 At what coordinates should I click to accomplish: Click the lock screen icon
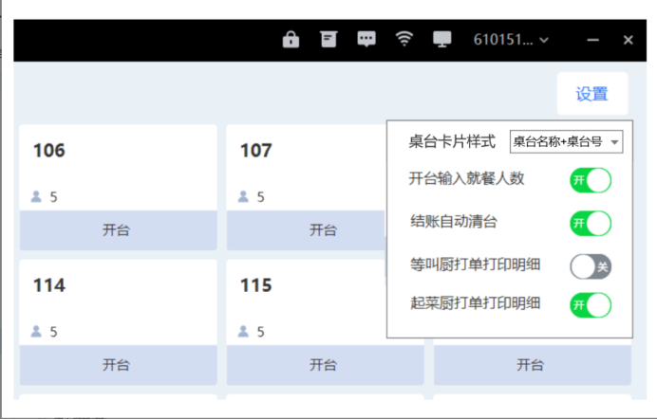(291, 40)
